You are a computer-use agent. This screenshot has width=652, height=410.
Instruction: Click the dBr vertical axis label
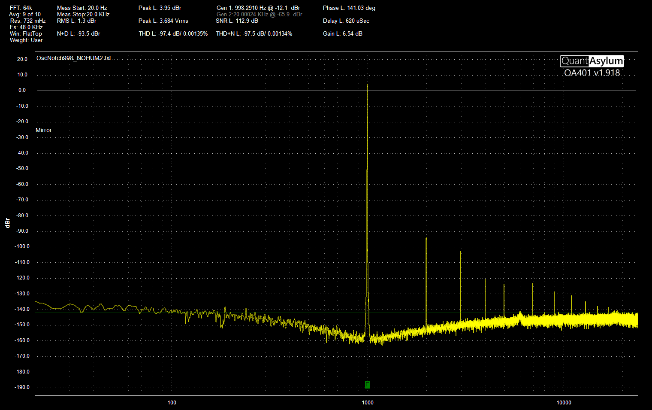(x=7, y=223)
